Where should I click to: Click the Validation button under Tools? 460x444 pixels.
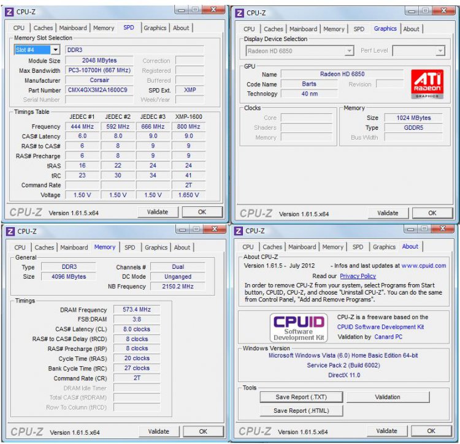388,397
